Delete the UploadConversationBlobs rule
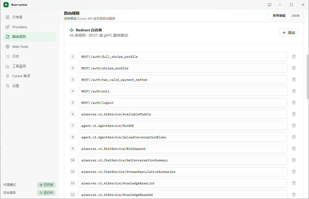Viewport: 309px width, 199px height. [x=294, y=137]
